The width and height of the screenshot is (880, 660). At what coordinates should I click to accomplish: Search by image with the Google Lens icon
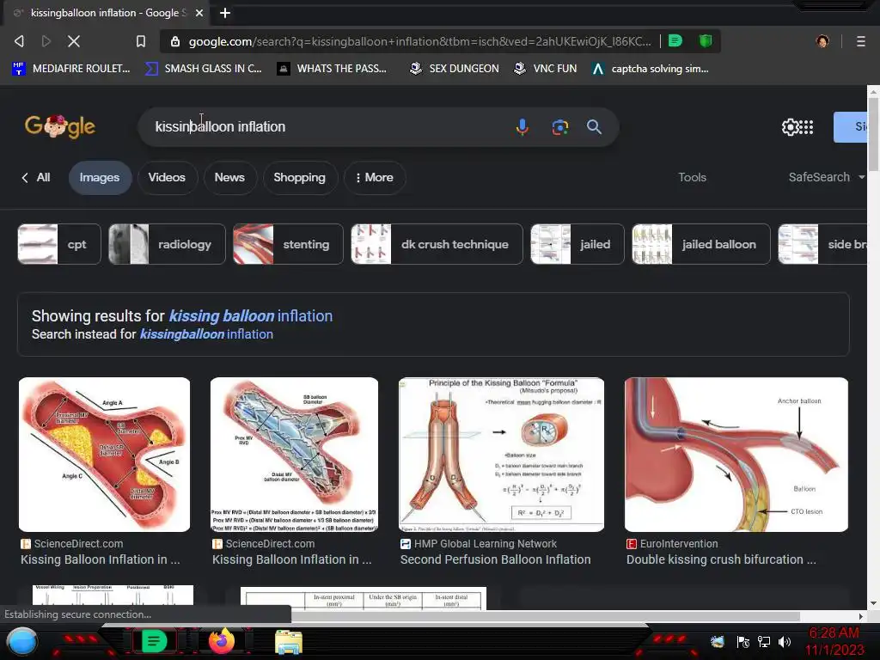pyautogui.click(x=559, y=127)
